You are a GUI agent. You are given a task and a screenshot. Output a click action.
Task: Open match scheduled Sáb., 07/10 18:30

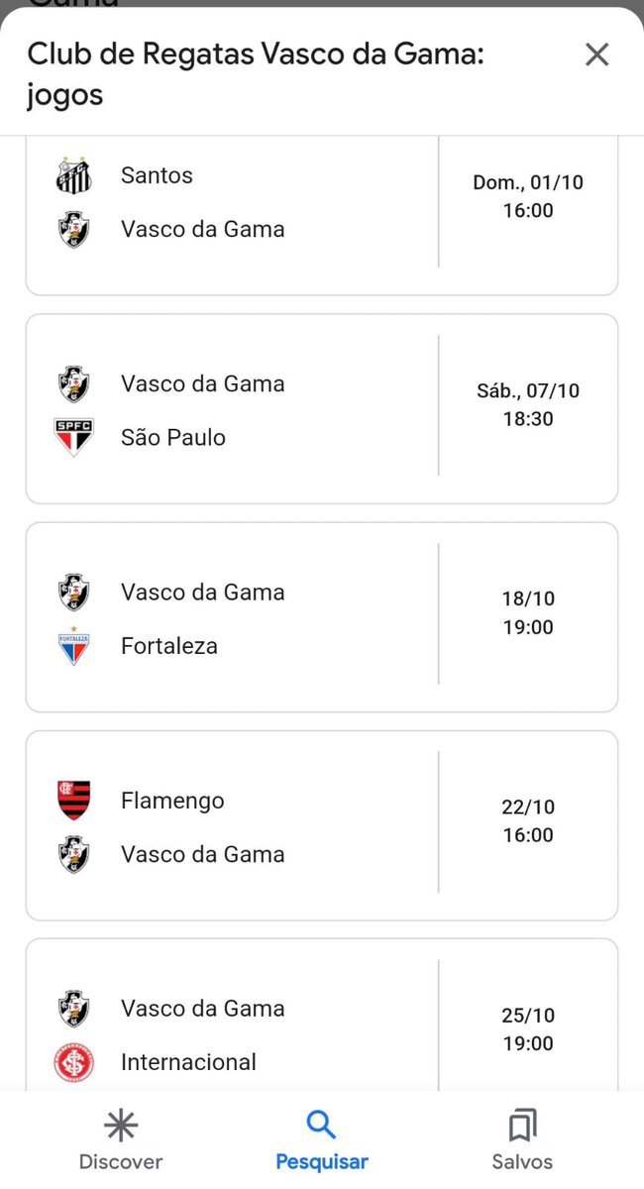(x=527, y=405)
